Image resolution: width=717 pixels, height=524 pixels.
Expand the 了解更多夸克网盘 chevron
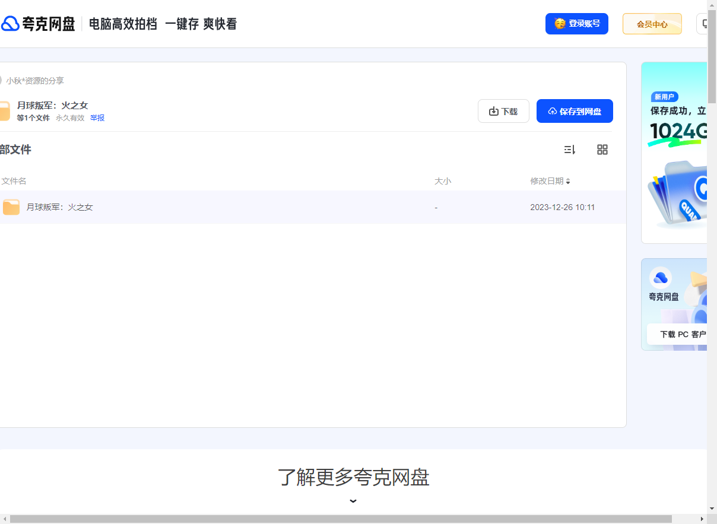(x=353, y=501)
